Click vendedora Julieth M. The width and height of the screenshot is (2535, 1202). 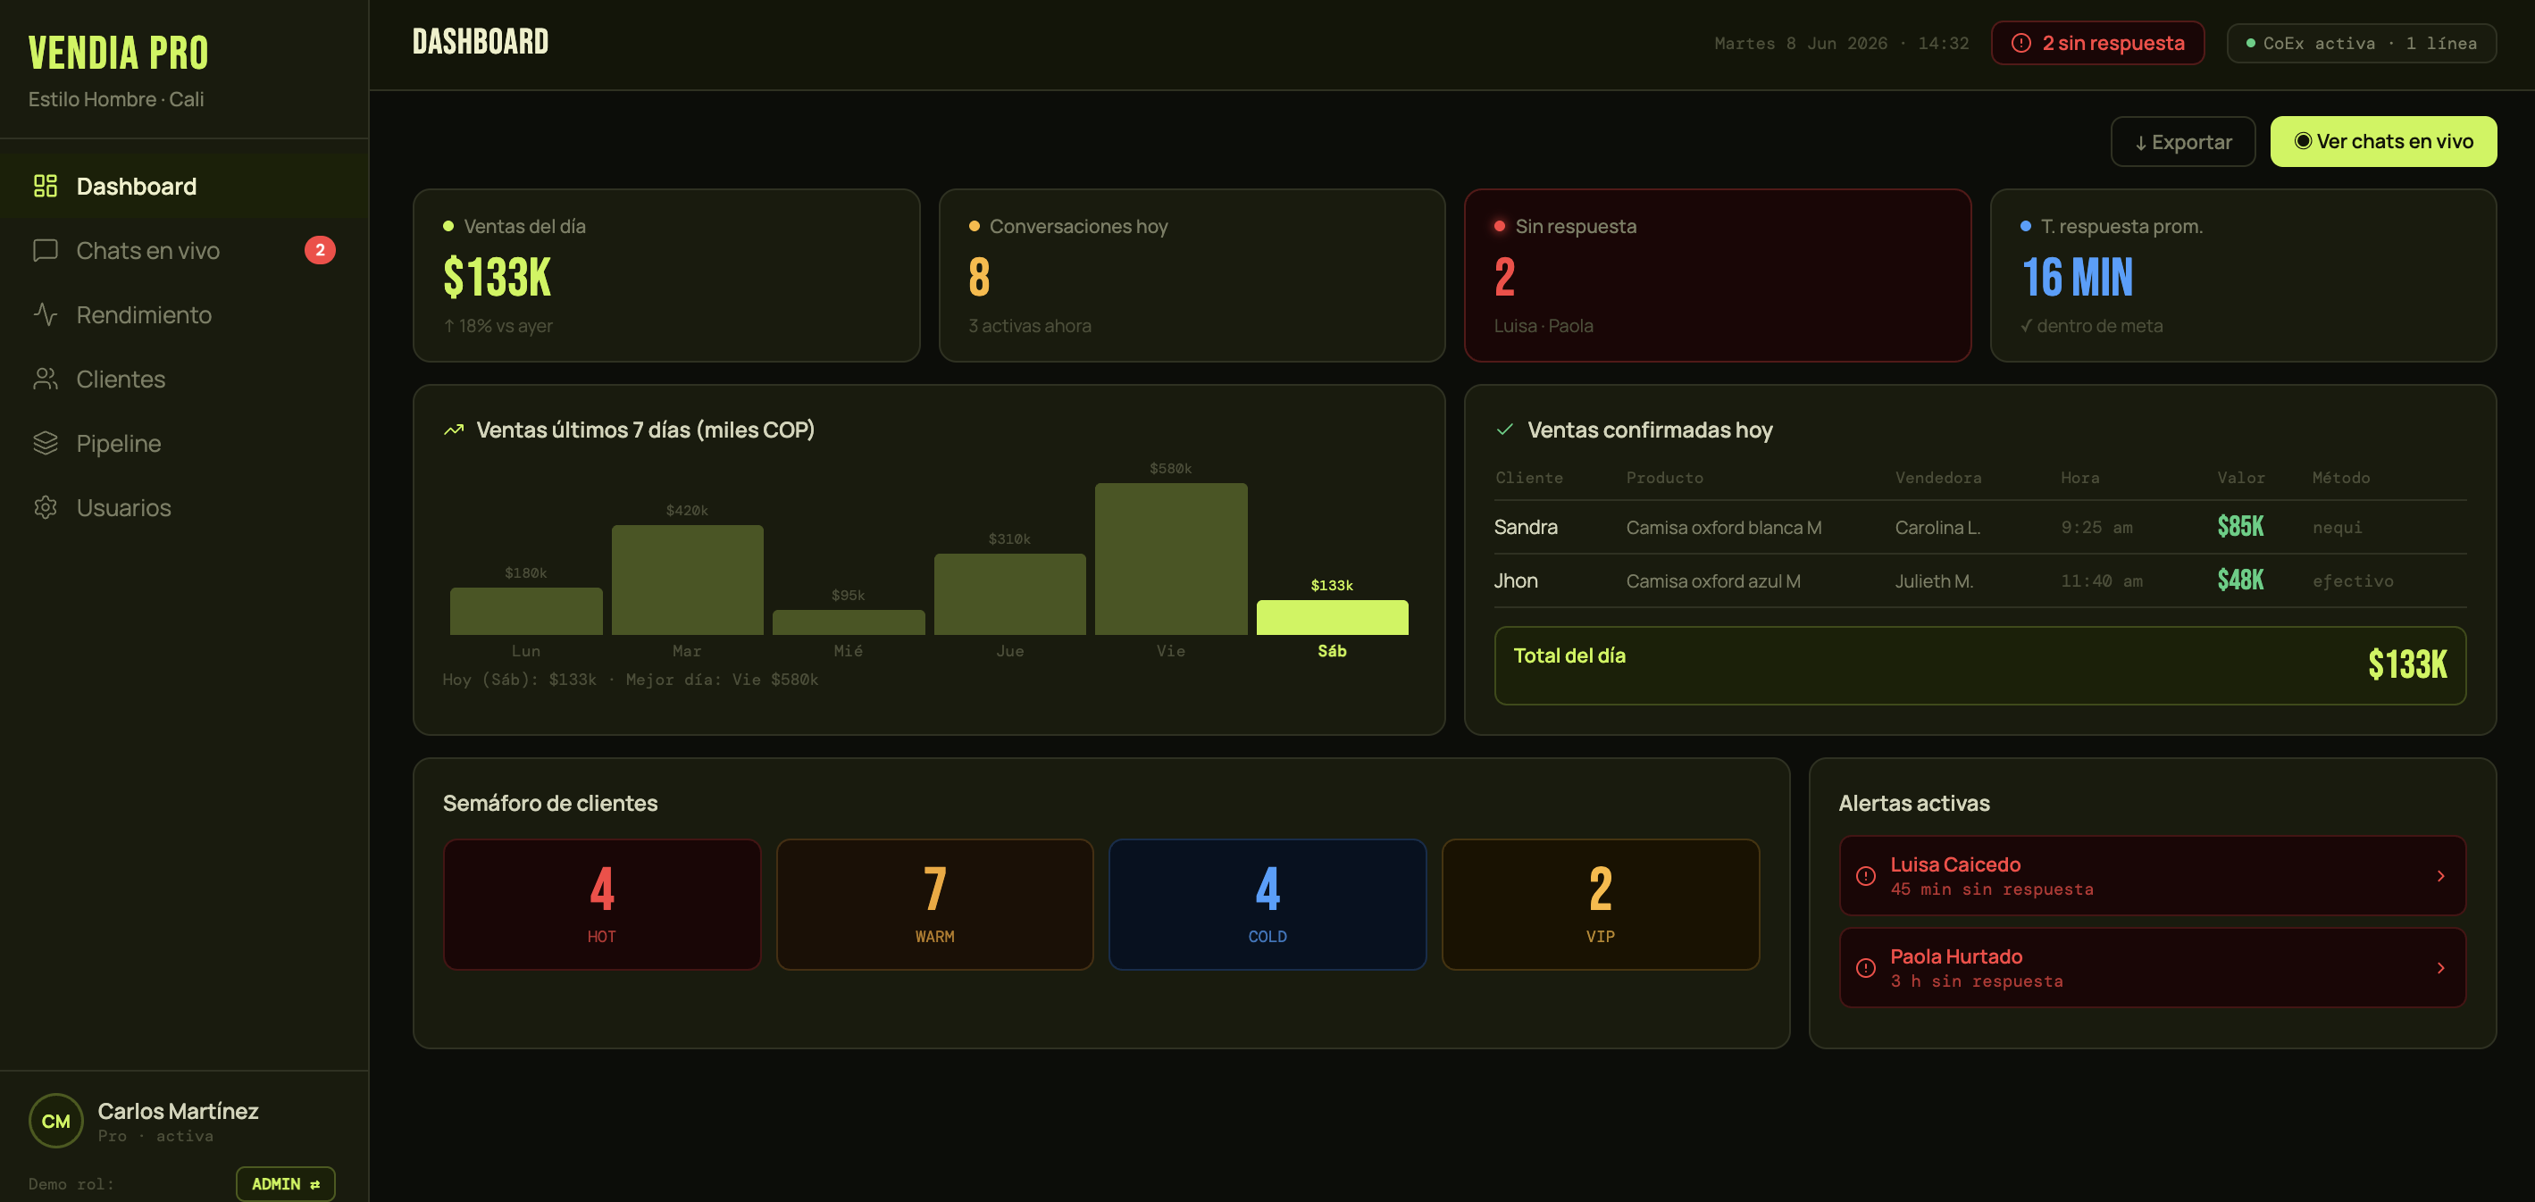pyautogui.click(x=1934, y=581)
